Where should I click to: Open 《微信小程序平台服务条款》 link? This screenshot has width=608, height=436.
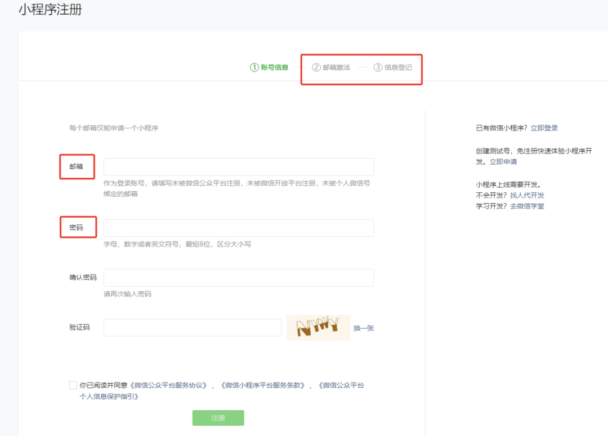coord(263,385)
